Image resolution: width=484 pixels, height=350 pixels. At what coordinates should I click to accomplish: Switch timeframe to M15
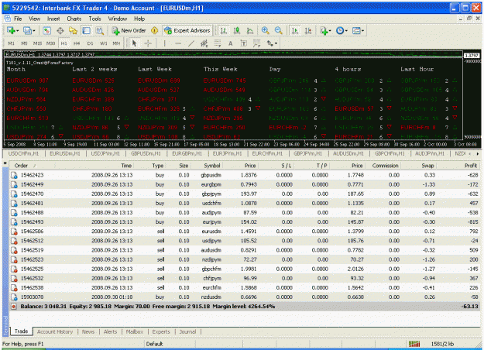coord(37,43)
